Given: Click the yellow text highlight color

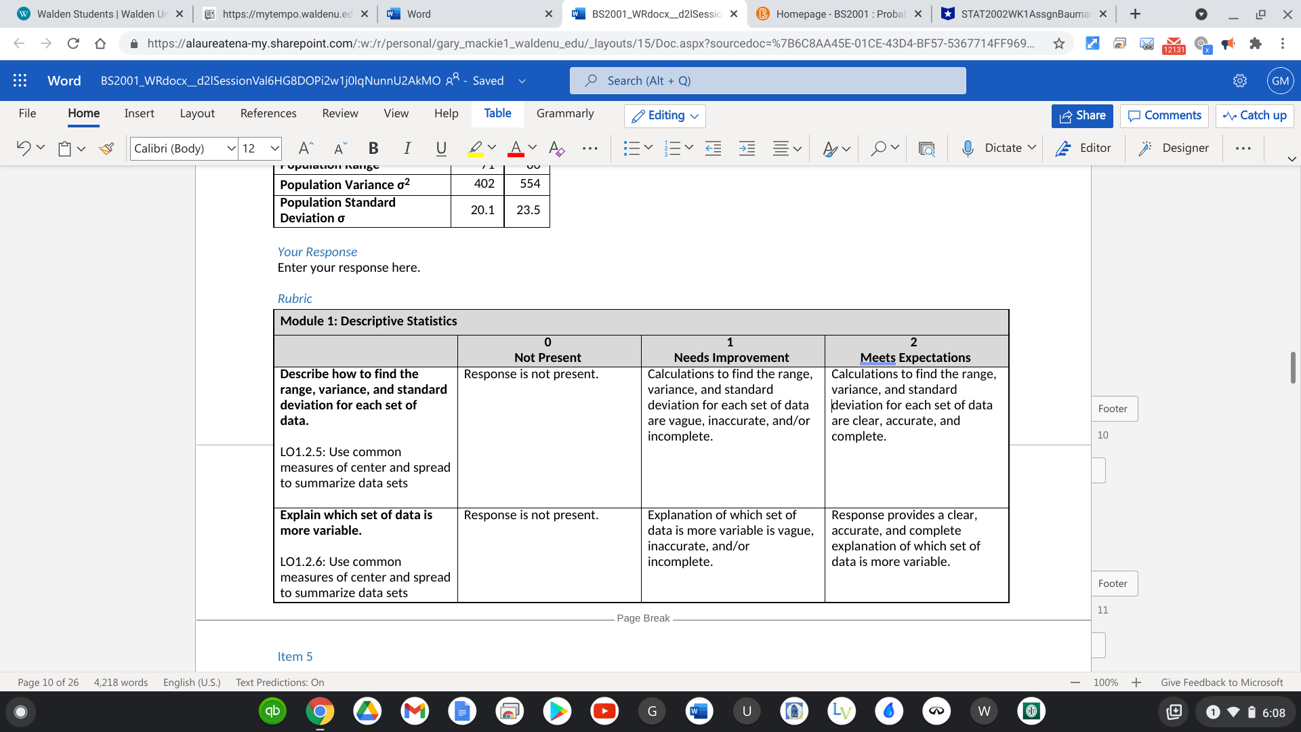Looking at the screenshot, I should coord(475,148).
